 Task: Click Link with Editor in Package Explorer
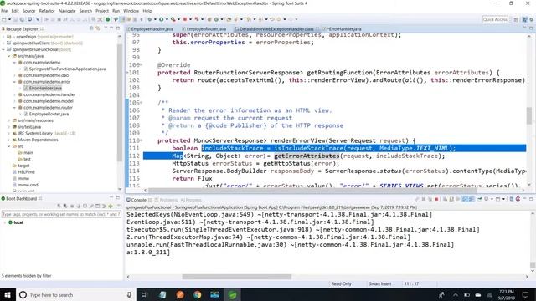click(98, 28)
